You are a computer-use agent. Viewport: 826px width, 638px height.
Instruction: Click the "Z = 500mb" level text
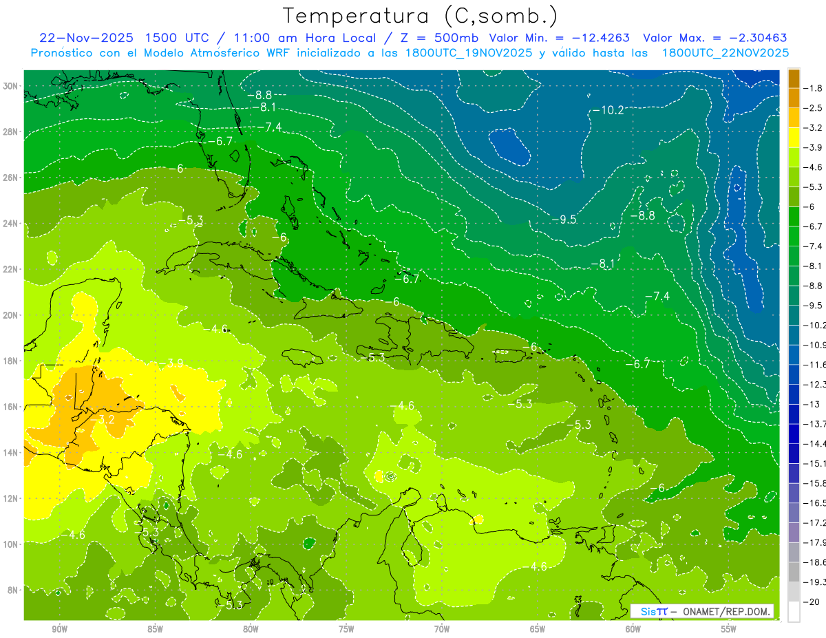(x=438, y=38)
